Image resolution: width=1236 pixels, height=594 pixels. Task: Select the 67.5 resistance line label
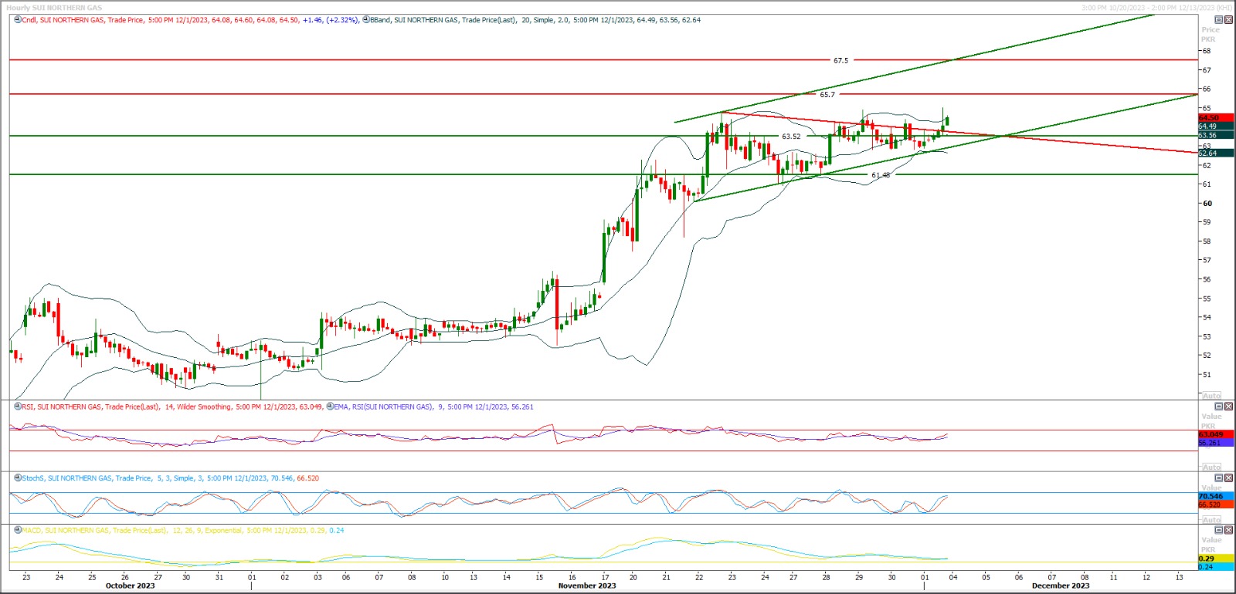pos(840,60)
